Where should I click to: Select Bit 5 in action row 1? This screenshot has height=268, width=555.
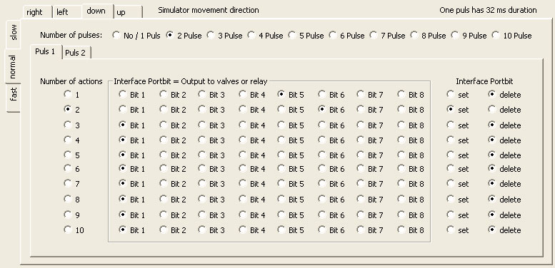[x=281, y=94]
